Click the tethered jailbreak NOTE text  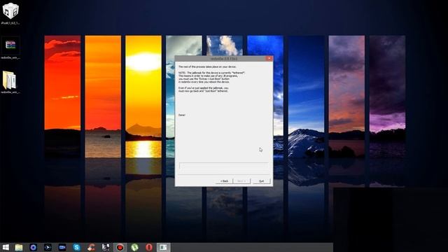tap(211, 78)
